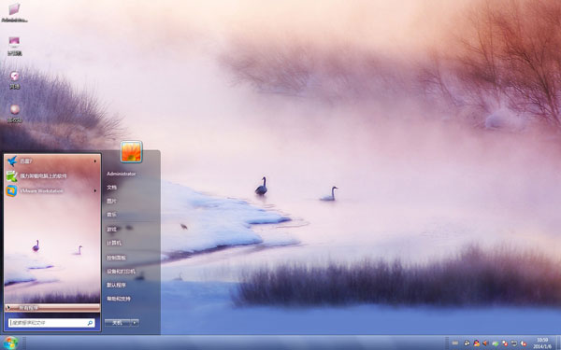The width and height of the screenshot is (561, 350).
Task: Open the Recycle Bin (回收站) desktop icon
Action: tap(15, 113)
